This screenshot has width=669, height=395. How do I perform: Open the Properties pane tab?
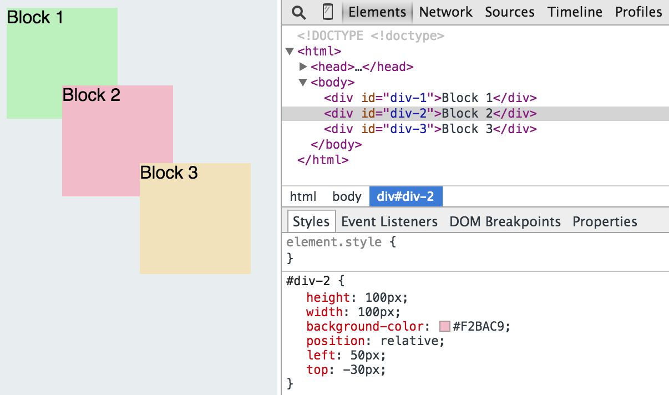click(605, 221)
